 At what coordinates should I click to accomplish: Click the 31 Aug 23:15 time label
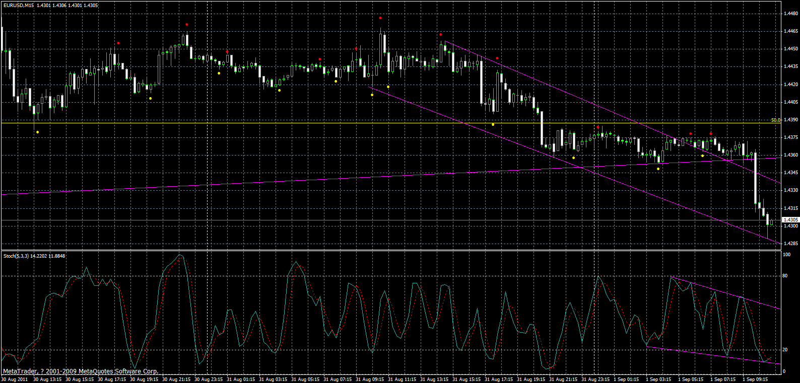[595, 379]
